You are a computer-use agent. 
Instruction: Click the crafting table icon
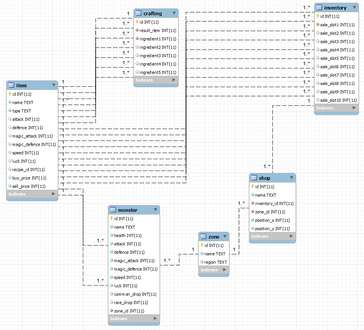tap(139, 13)
